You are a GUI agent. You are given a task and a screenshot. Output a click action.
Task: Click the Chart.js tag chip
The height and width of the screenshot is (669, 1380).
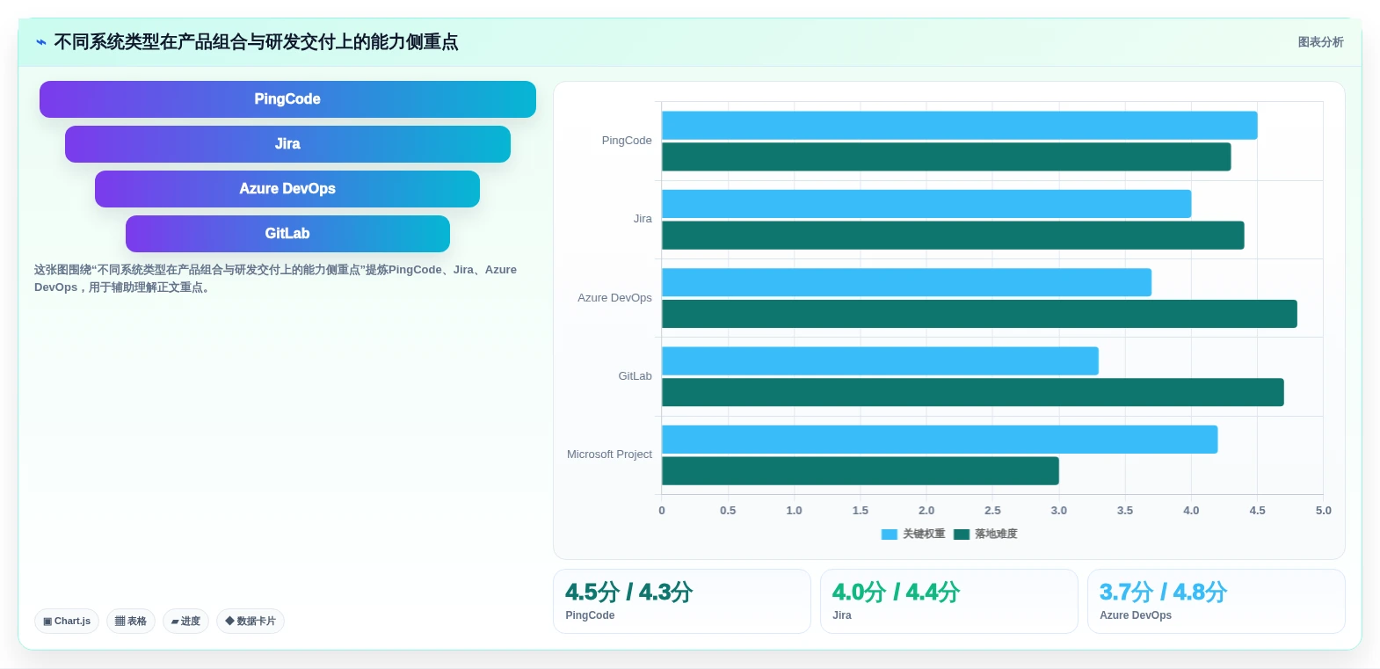pyautogui.click(x=67, y=621)
